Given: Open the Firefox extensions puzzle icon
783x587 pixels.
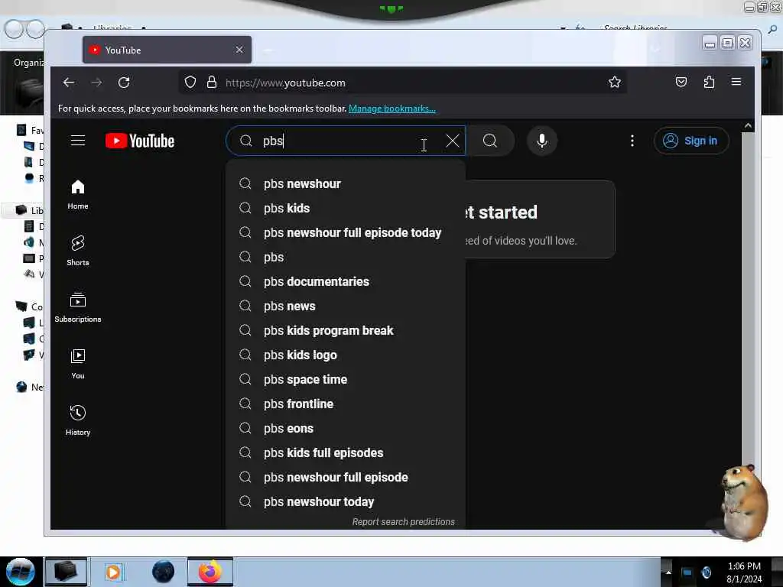Looking at the screenshot, I should [709, 83].
